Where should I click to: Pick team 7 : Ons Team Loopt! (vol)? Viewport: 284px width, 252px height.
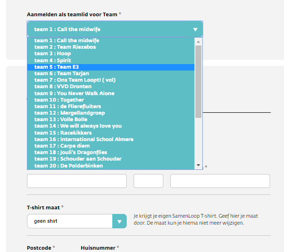(x=110, y=80)
